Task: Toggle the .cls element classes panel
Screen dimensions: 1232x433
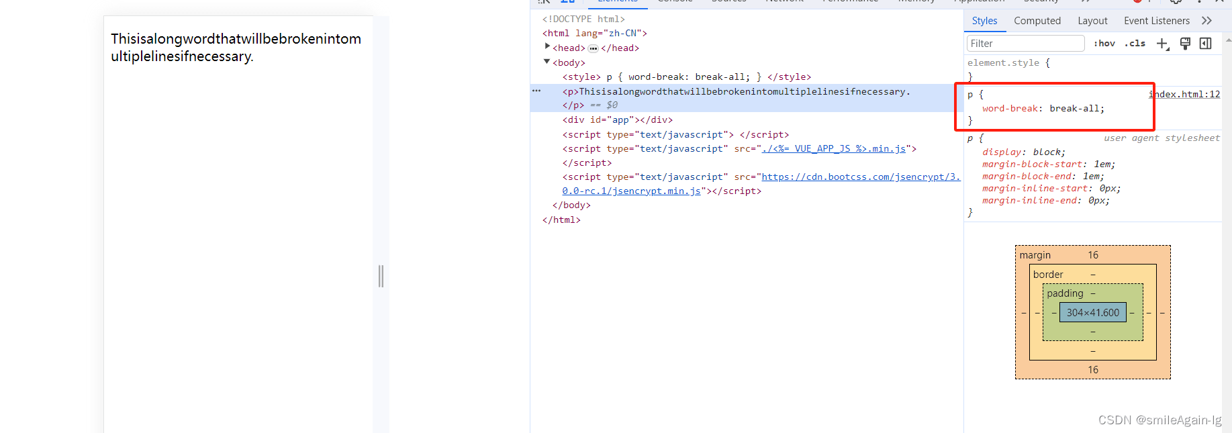Action: tap(1135, 44)
